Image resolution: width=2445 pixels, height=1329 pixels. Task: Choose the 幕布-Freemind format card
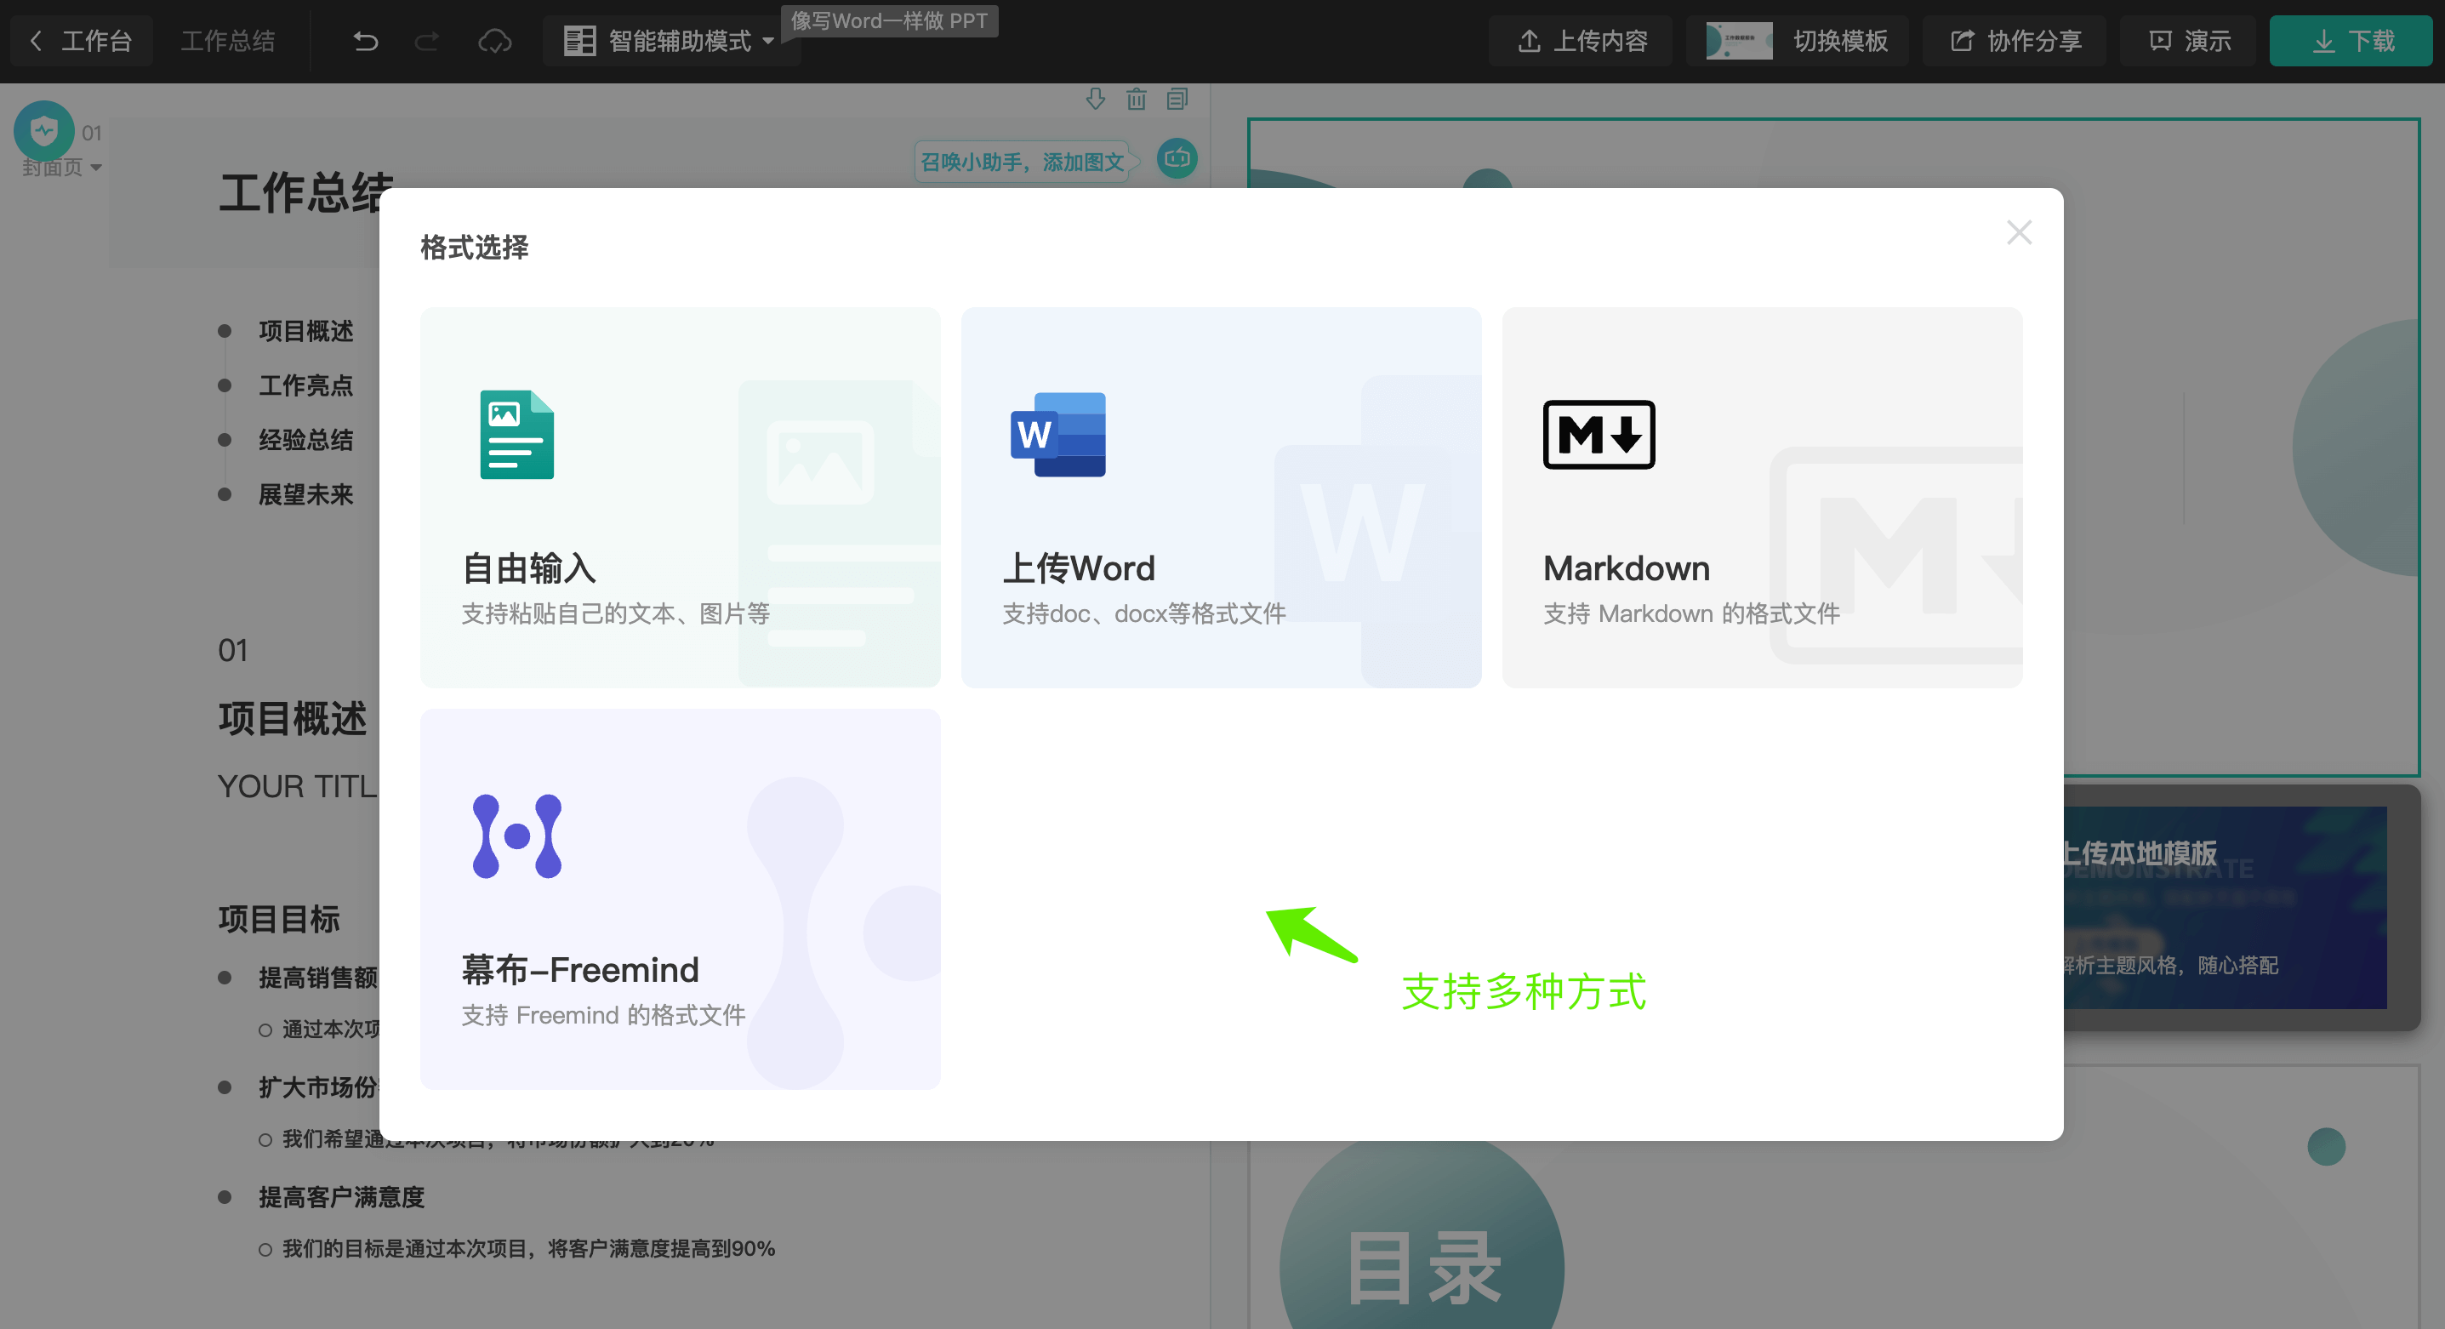[681, 899]
